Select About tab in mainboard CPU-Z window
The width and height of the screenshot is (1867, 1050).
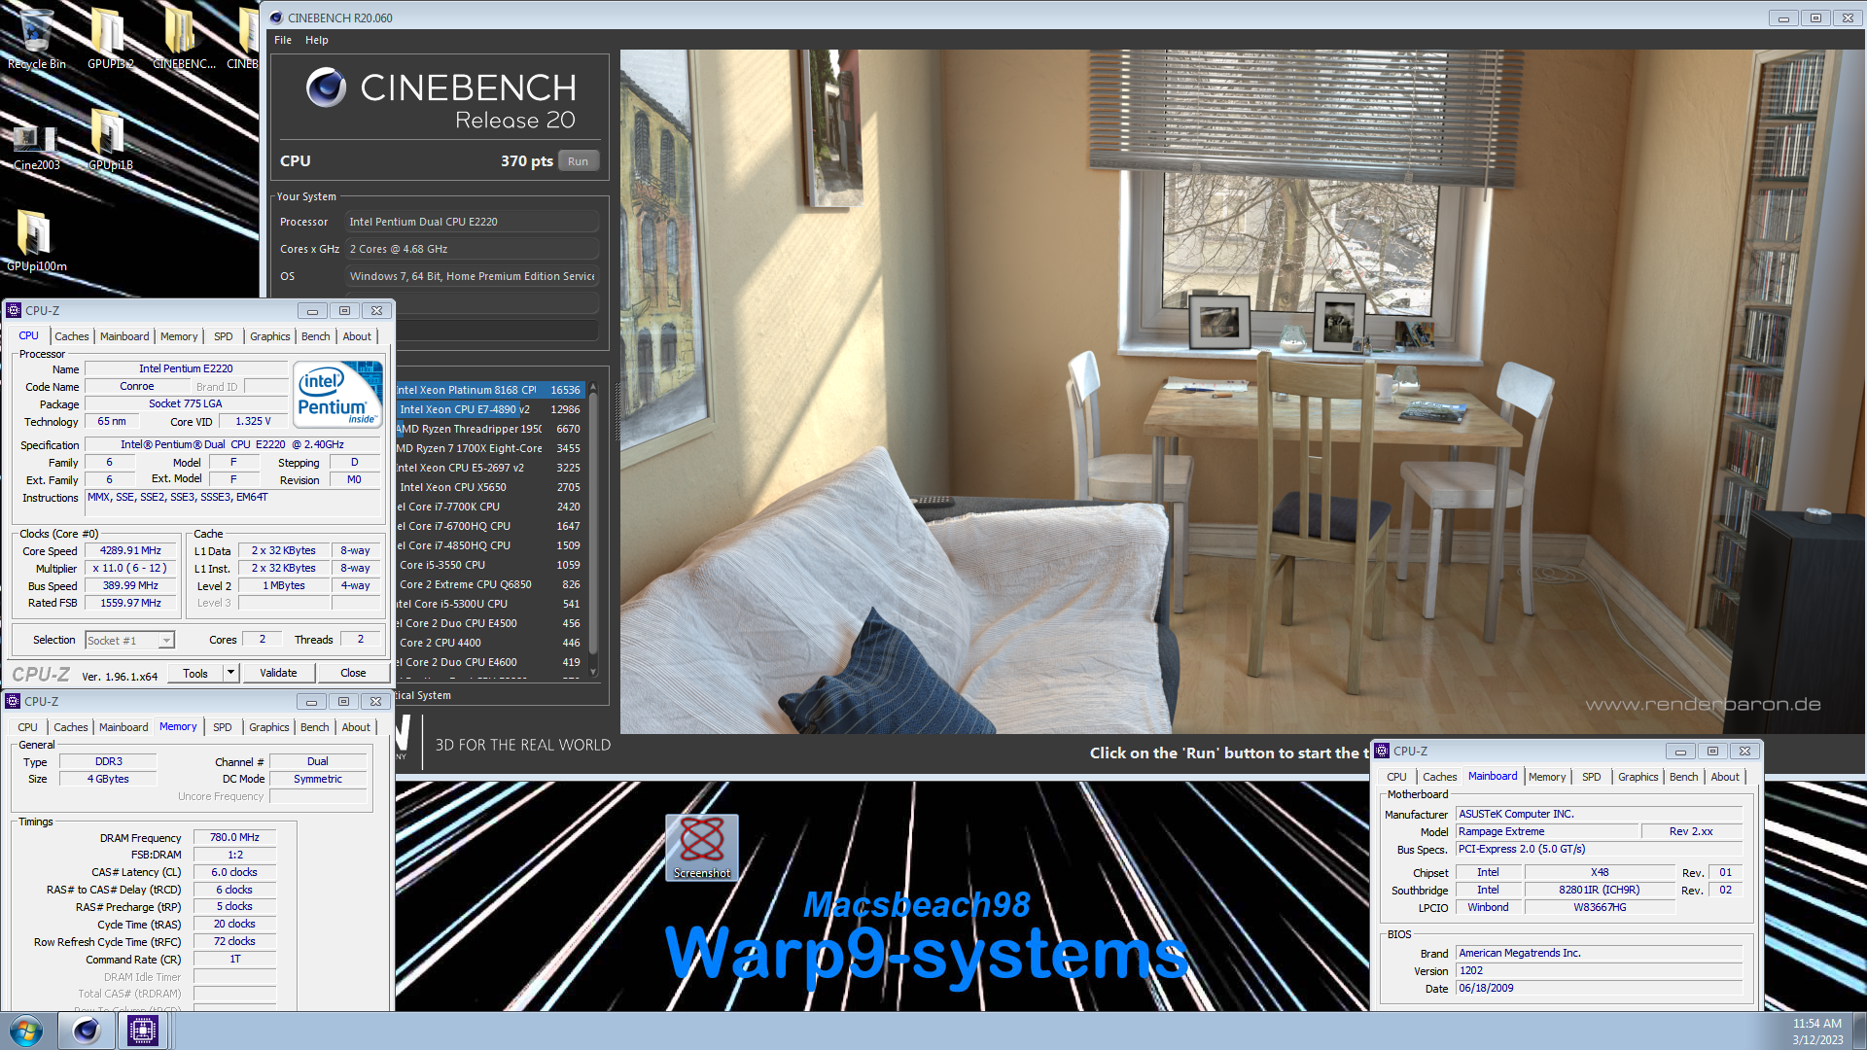[x=1725, y=777]
